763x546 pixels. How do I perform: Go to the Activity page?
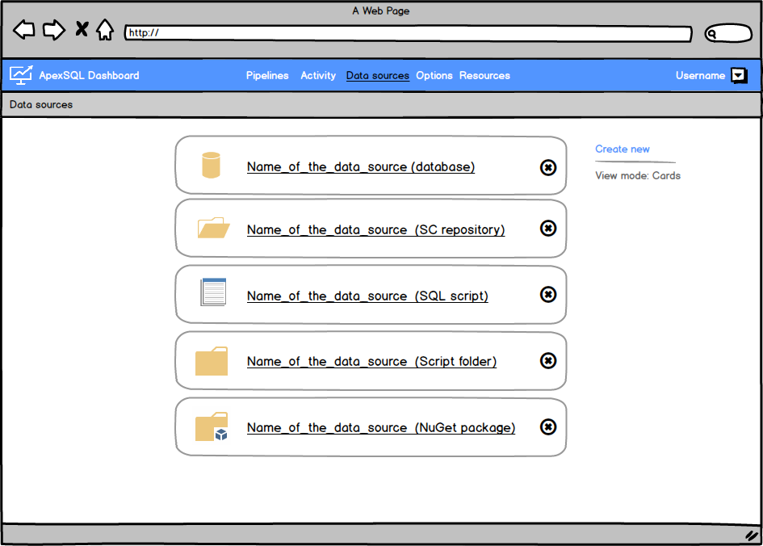tap(318, 75)
